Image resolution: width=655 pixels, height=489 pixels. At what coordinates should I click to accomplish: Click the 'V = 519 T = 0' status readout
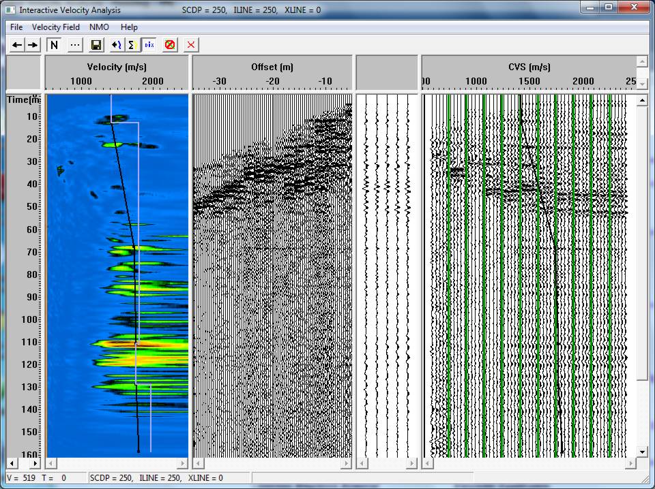[36, 477]
